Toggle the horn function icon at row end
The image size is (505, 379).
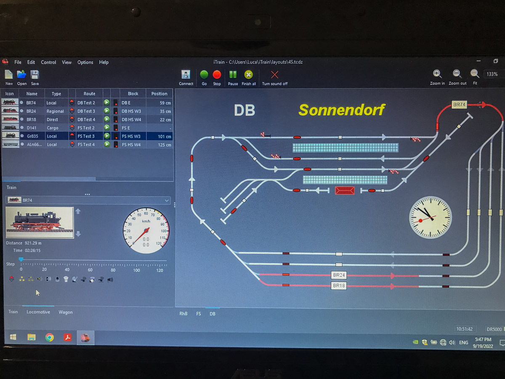(x=110, y=279)
